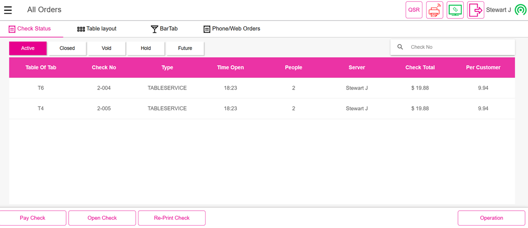528x228 pixels.
Task: Click the search magnifier icon
Action: (400, 47)
